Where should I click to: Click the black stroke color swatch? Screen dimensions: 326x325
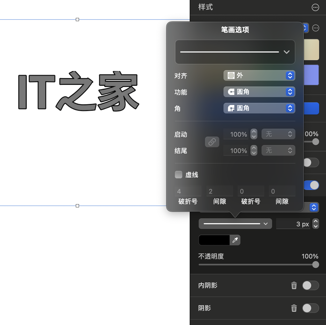pos(214,240)
